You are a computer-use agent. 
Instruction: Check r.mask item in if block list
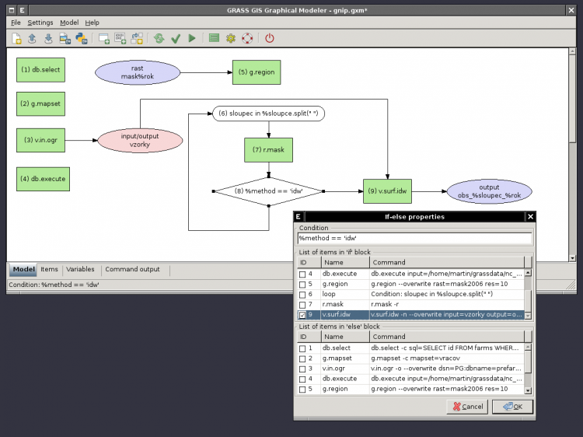coord(302,305)
